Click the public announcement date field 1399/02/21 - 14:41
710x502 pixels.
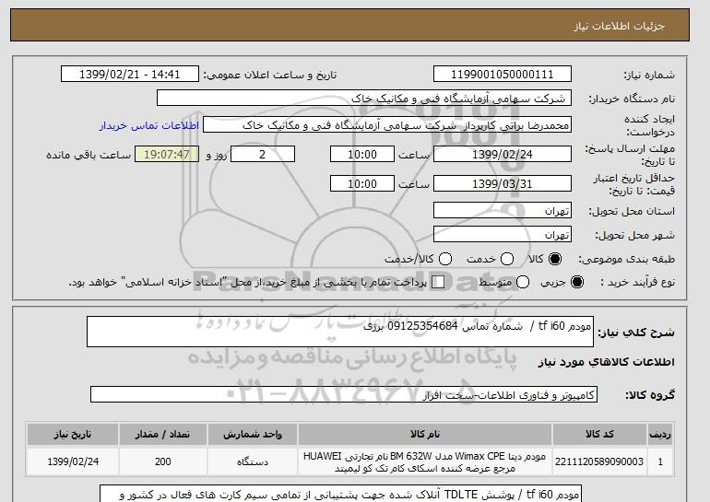pyautogui.click(x=130, y=75)
